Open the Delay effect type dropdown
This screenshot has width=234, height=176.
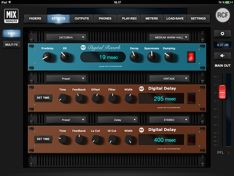(118, 120)
